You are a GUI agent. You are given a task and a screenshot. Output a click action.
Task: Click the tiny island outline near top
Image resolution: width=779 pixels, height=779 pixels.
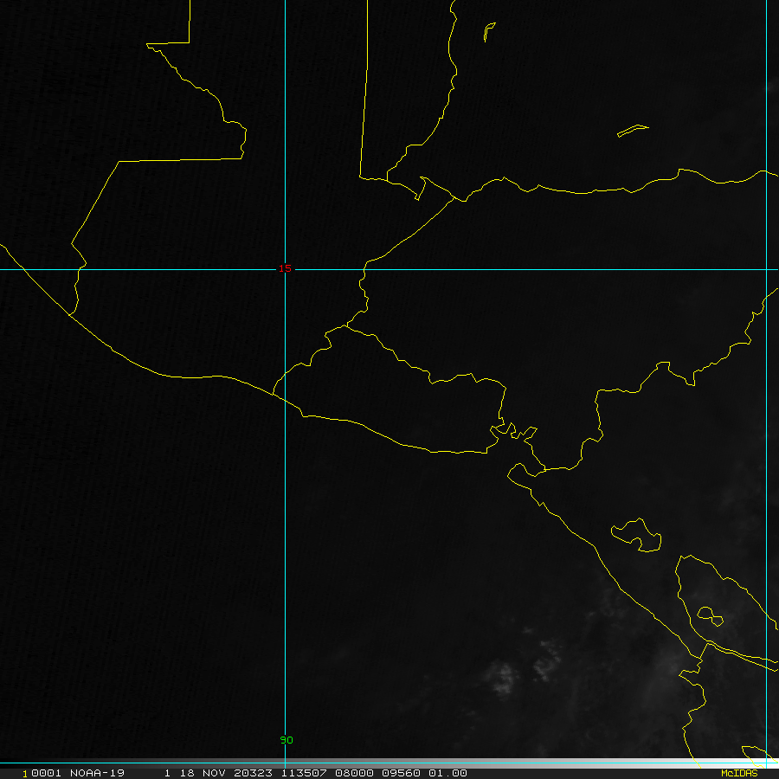(489, 32)
